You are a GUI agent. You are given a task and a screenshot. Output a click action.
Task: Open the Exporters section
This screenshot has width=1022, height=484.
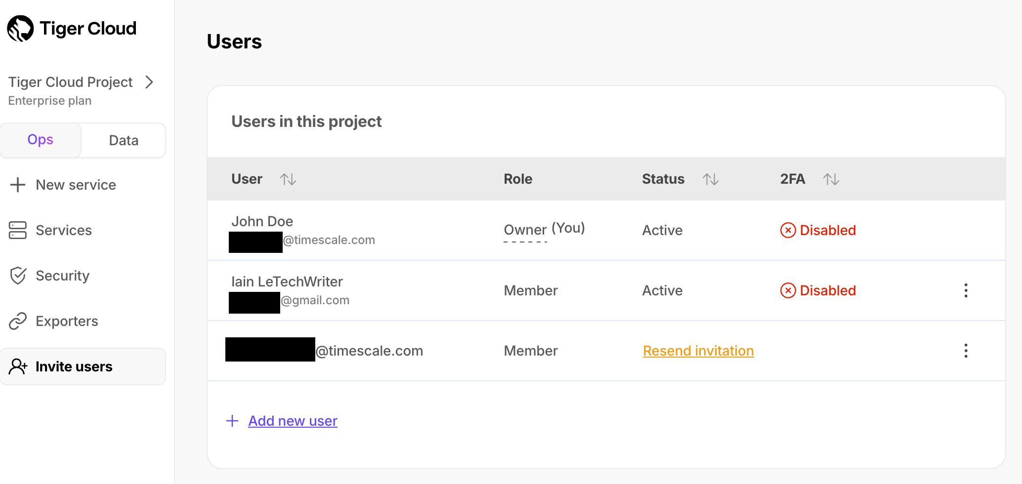tap(67, 321)
